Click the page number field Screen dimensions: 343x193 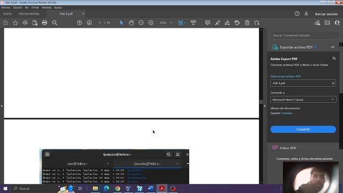[100, 23]
